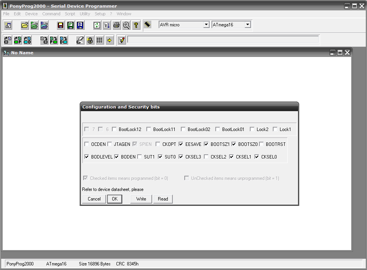Click the Load Script document icon
Viewport: 367px width, 270px height.
[106, 25]
